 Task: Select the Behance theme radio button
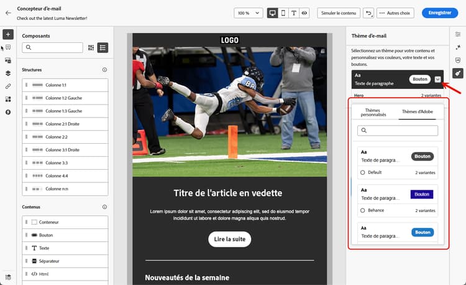[363, 210]
